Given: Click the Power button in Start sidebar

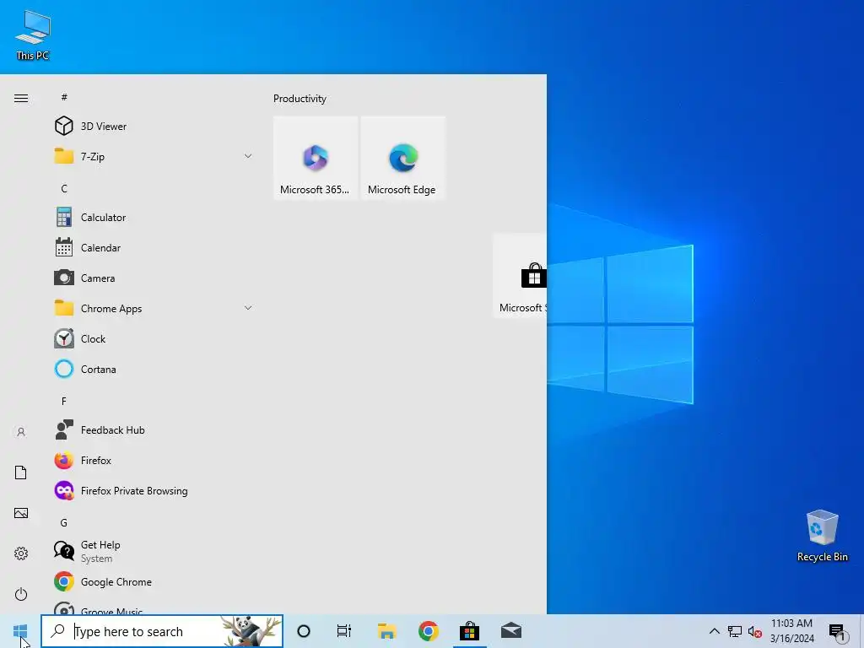Looking at the screenshot, I should (21, 594).
